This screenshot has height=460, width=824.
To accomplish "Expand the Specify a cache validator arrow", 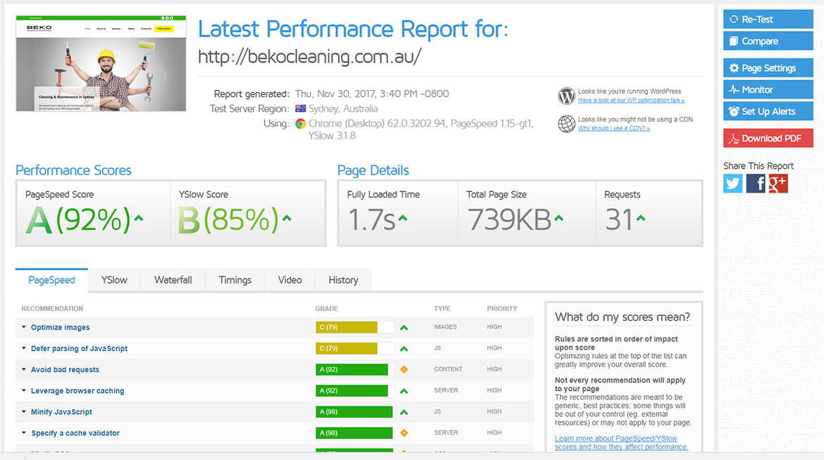I will (x=24, y=433).
